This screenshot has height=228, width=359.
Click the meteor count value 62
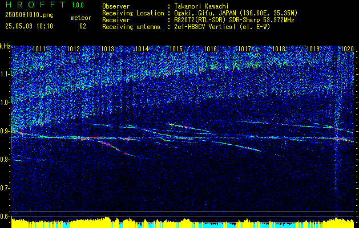[83, 26]
